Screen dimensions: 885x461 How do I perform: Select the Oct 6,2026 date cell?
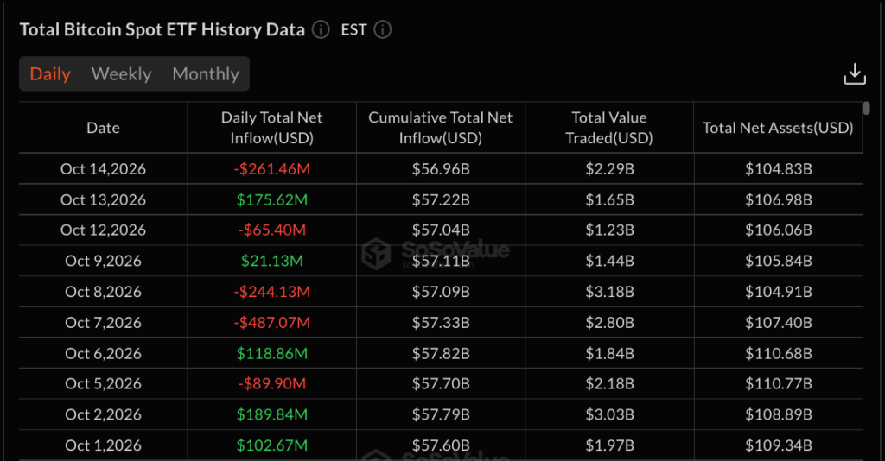104,353
